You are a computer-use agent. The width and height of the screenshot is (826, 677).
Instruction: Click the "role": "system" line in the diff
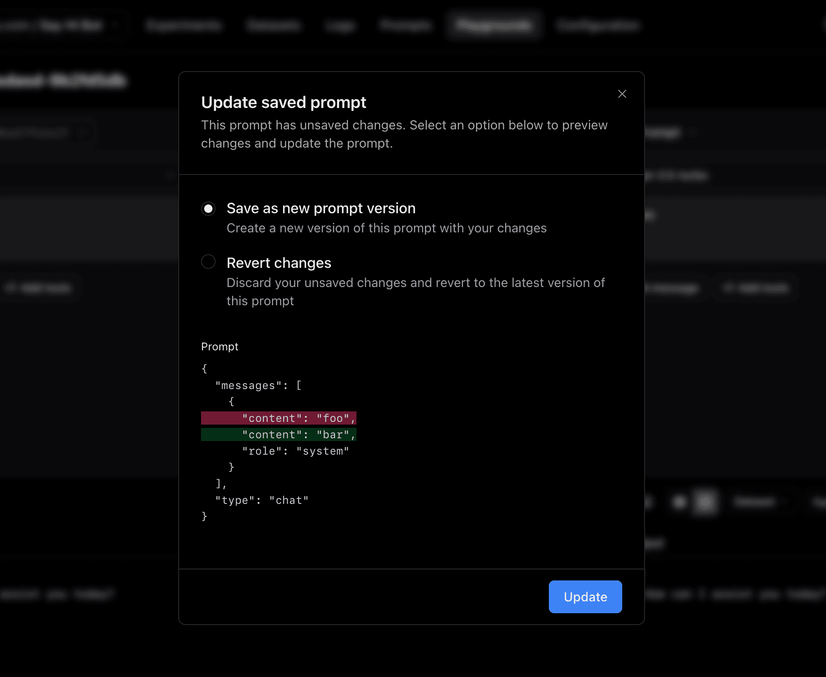[x=295, y=451]
